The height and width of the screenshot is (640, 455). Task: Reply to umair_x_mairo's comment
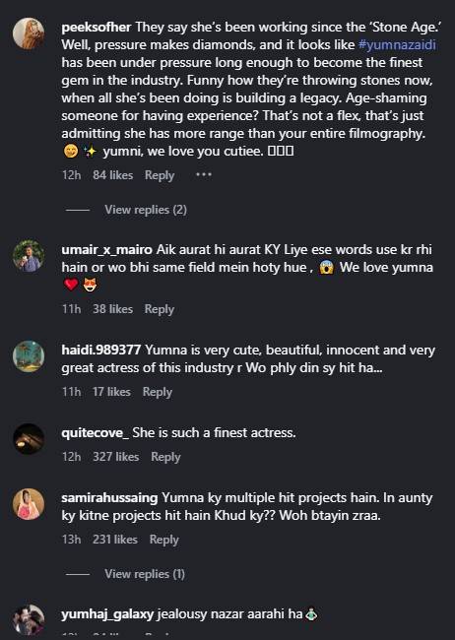pyautogui.click(x=160, y=309)
